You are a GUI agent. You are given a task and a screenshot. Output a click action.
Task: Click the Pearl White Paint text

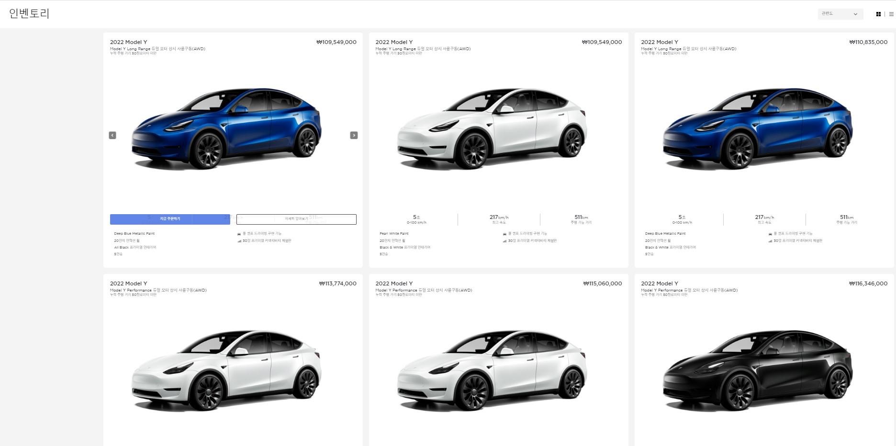coord(394,234)
